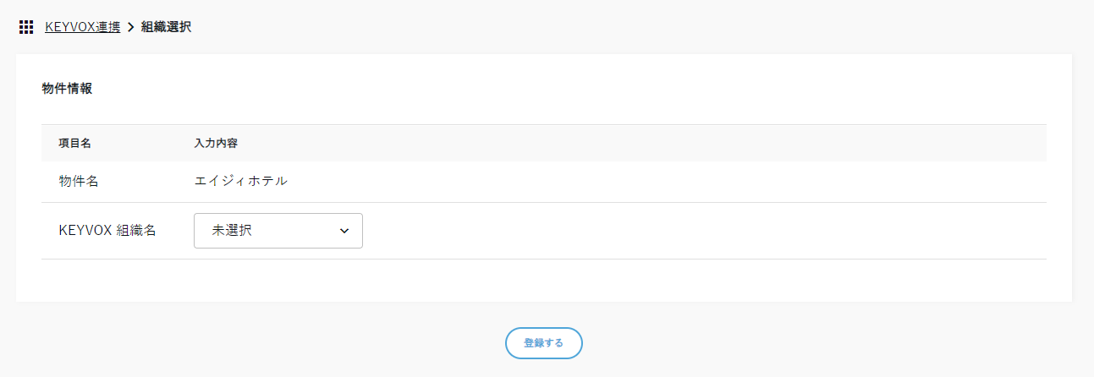Image resolution: width=1094 pixels, height=377 pixels.
Task: Click the down arrow in 未選択 dropdown
Action: (x=344, y=231)
